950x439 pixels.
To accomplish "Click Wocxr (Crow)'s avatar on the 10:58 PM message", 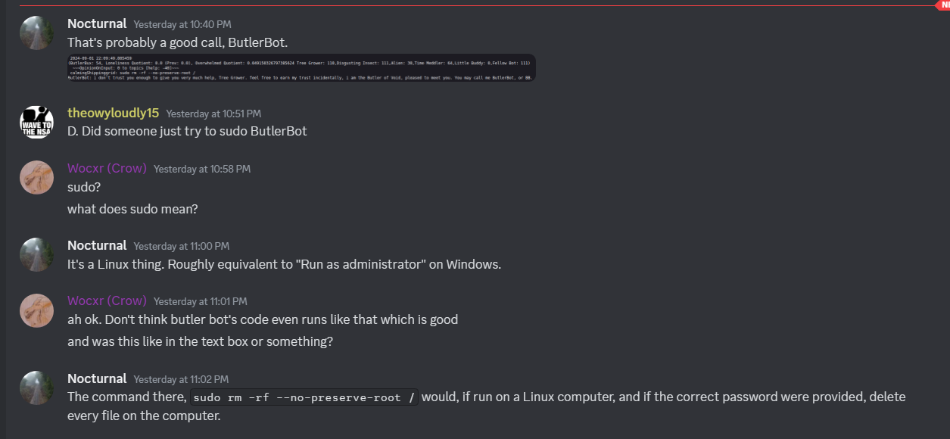I will point(36,177).
